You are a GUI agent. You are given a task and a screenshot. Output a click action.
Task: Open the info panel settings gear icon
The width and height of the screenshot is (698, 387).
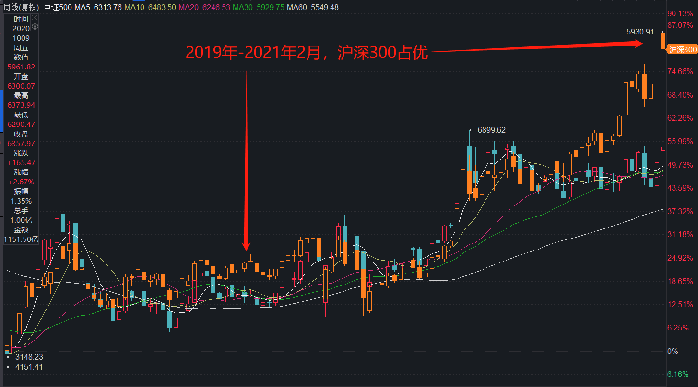pos(34,27)
